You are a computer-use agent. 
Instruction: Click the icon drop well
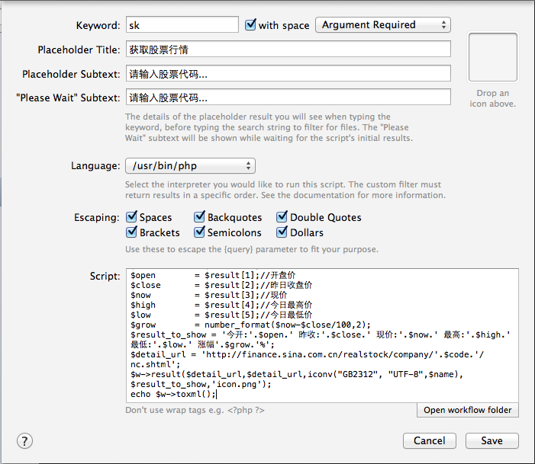tap(493, 57)
